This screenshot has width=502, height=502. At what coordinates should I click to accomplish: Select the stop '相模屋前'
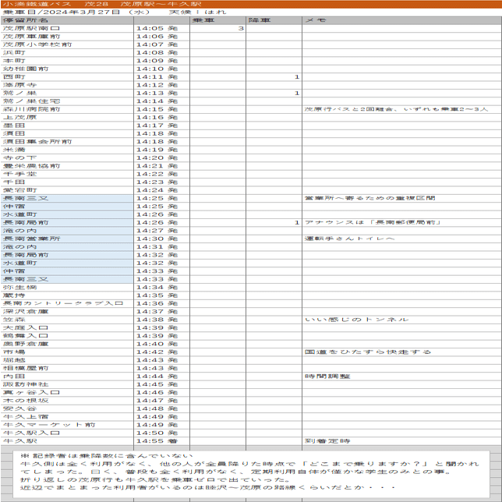pos(26,368)
